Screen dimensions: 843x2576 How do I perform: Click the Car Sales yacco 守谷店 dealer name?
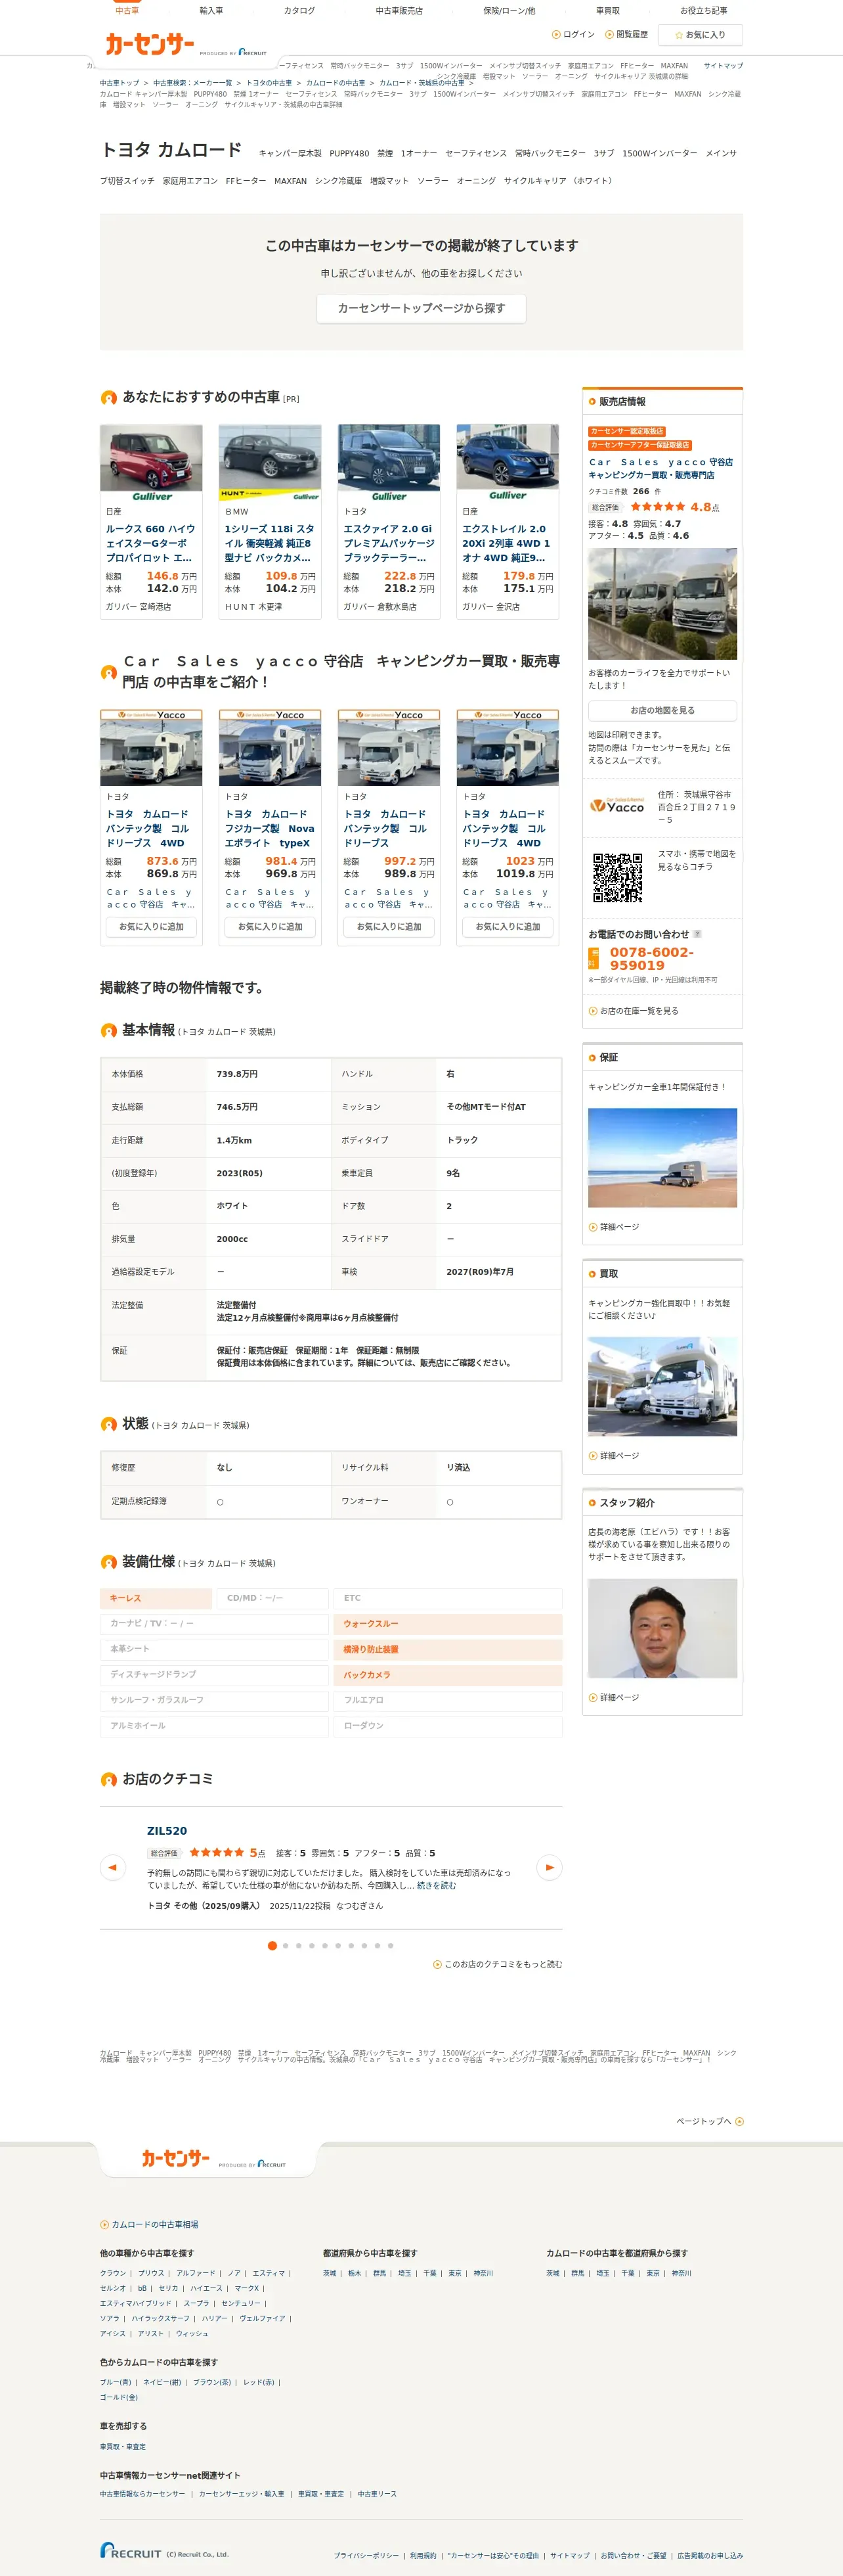click(660, 468)
